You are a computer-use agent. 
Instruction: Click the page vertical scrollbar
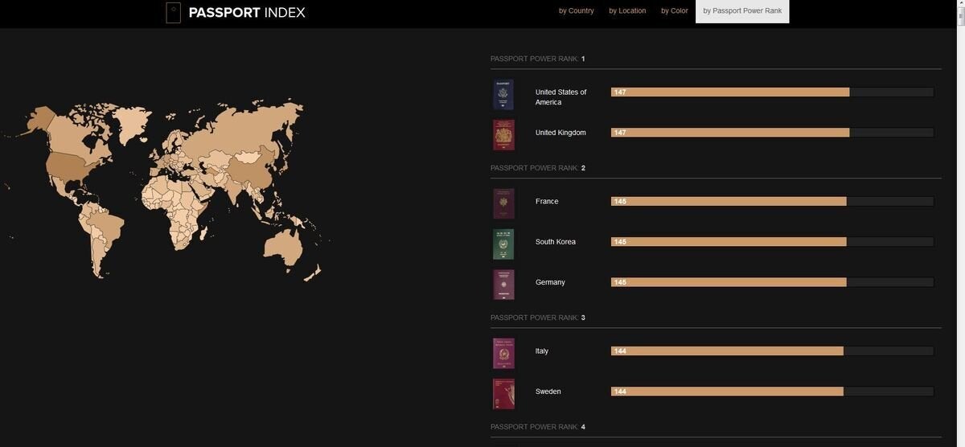click(961, 223)
